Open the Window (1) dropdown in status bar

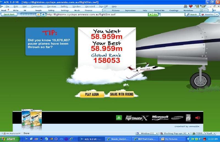point(150,133)
